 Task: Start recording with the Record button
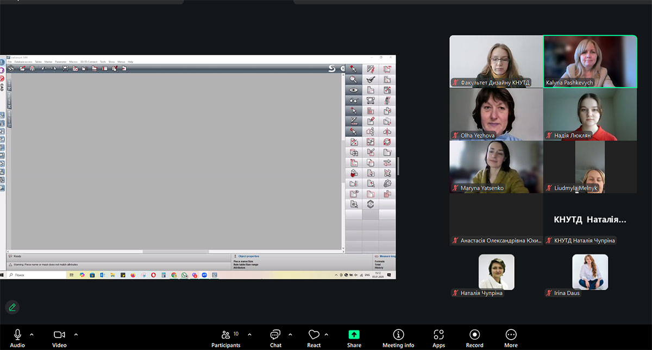point(474,338)
